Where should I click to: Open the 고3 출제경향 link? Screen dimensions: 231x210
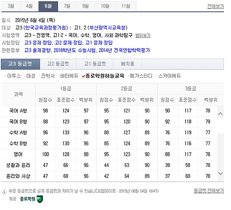38,50
